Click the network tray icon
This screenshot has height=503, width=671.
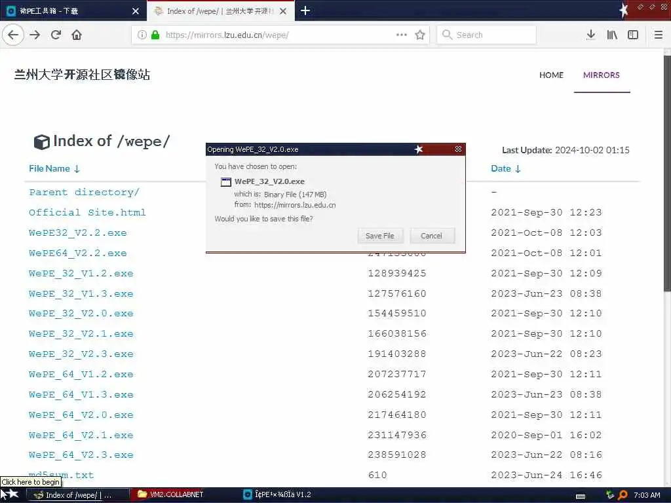pyautogui.click(x=610, y=495)
